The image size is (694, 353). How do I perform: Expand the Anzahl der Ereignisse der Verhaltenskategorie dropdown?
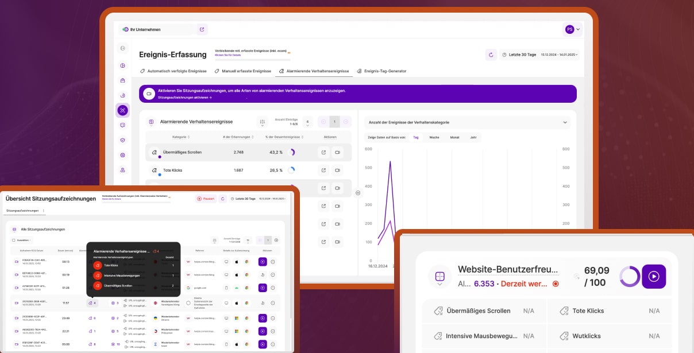(565, 122)
